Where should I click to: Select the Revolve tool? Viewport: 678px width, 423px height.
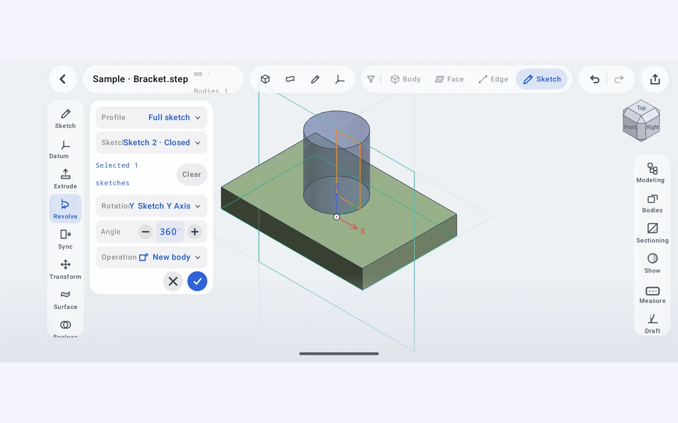65,209
